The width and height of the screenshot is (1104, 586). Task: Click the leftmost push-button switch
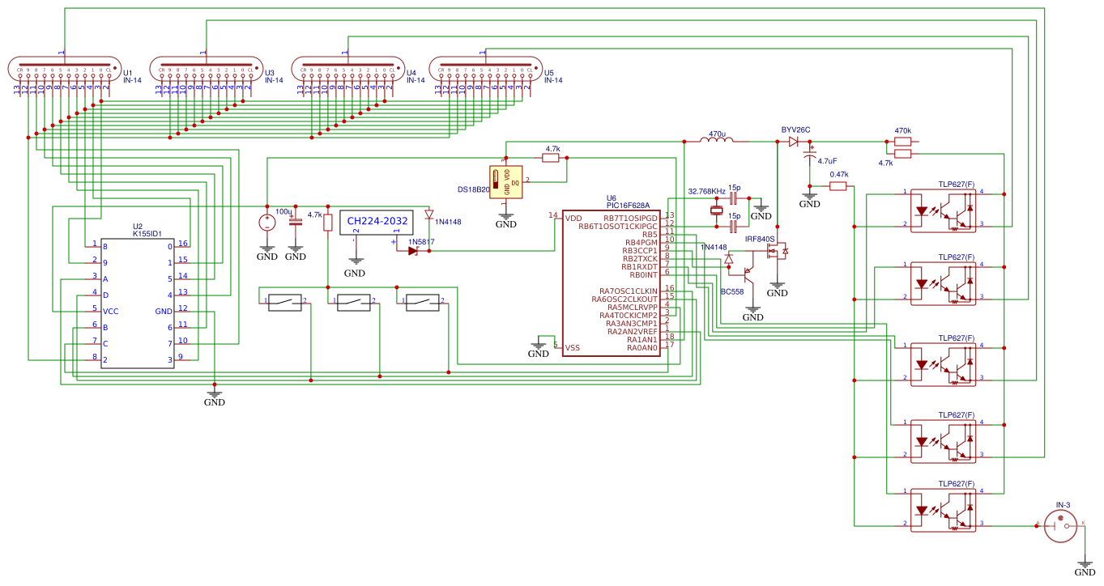coord(284,302)
